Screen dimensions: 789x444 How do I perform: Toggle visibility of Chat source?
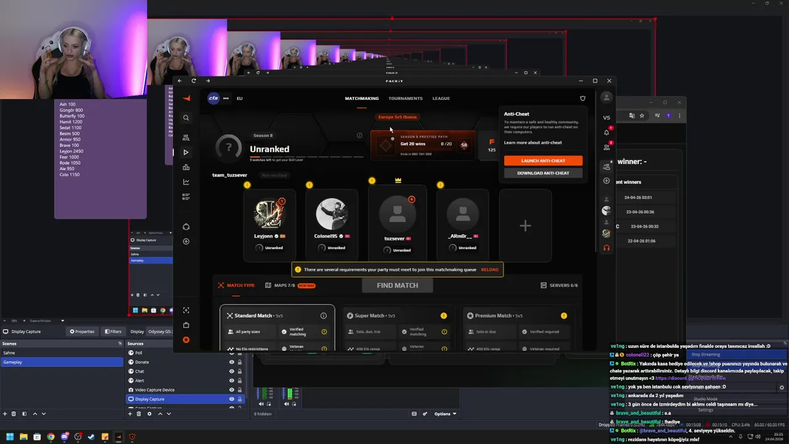(232, 371)
